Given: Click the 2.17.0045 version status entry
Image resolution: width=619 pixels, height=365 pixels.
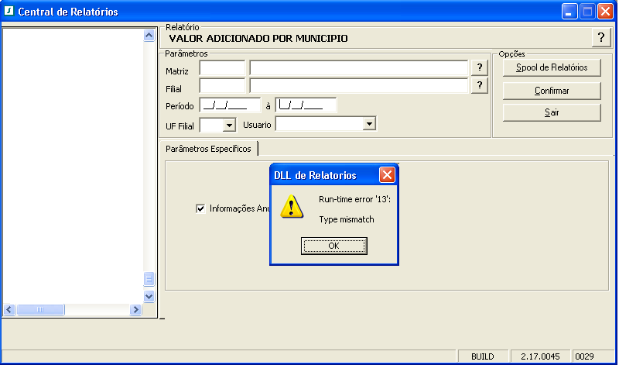Looking at the screenshot, I should tap(540, 356).
